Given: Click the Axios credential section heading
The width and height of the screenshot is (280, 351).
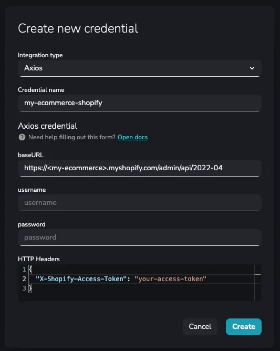Looking at the screenshot, I should [48, 126].
